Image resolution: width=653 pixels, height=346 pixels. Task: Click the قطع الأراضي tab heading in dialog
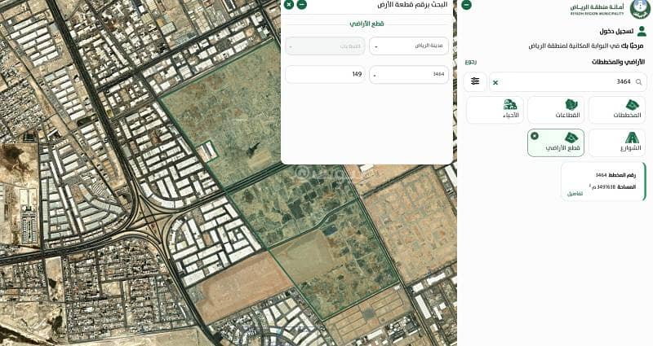click(x=366, y=24)
